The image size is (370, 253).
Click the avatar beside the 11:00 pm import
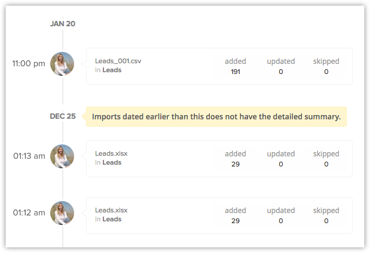(x=62, y=64)
